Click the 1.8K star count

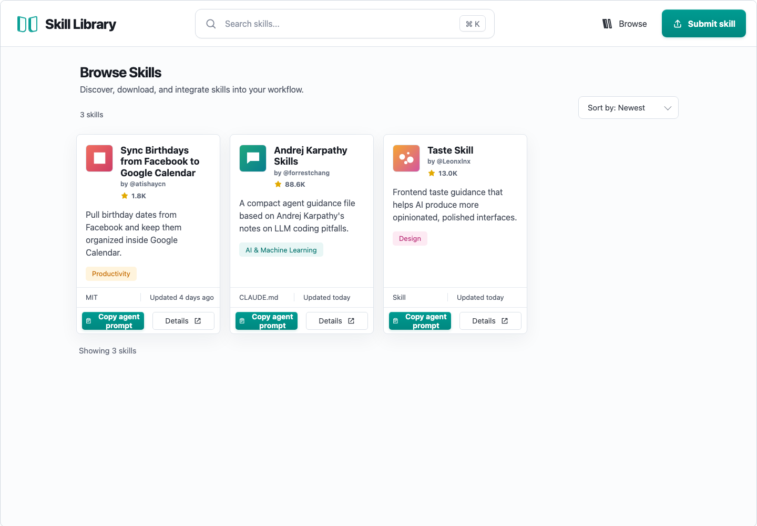click(x=139, y=196)
